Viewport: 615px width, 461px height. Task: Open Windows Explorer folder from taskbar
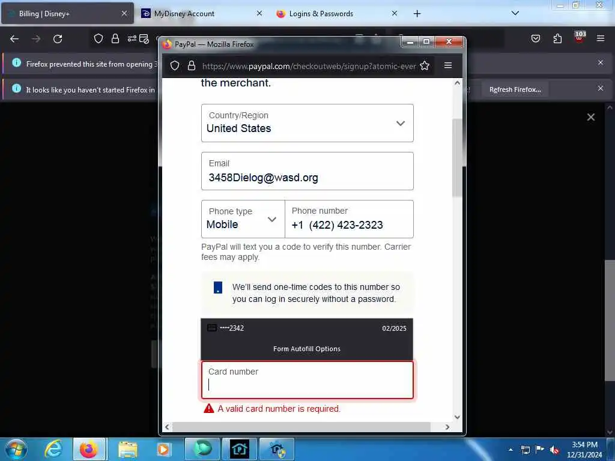pos(127,450)
